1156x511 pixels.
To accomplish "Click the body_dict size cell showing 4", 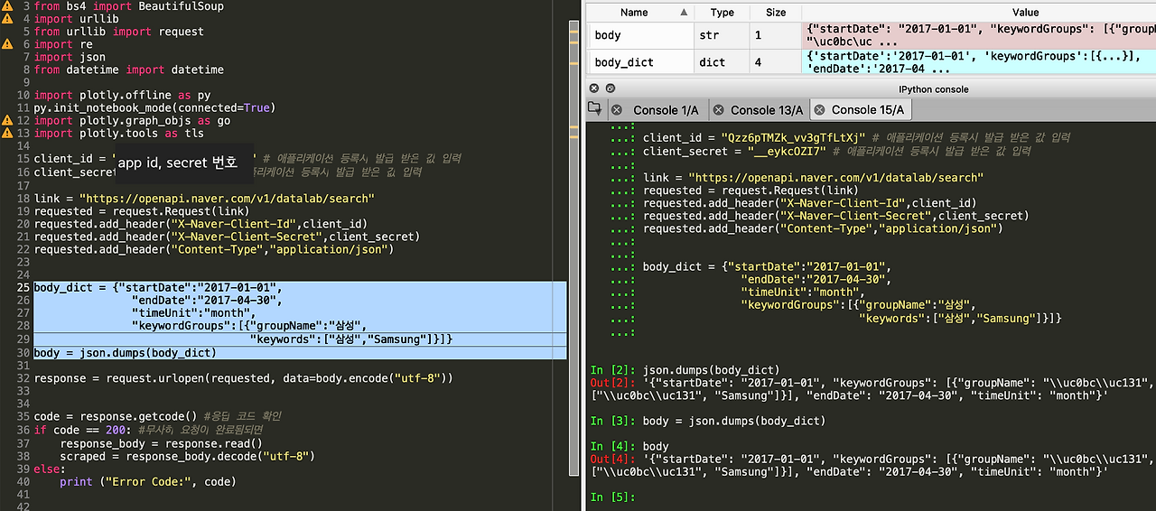I will point(776,62).
